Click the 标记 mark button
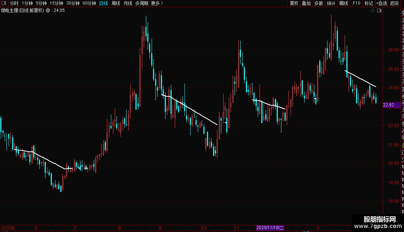Viewport: 404px width, 232px height. (x=369, y=3)
